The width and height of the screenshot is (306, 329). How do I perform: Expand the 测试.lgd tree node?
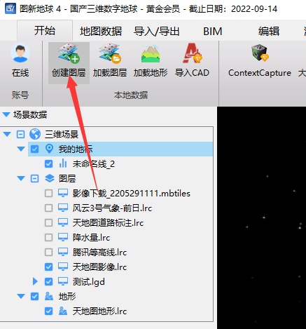pyautogui.click(x=35, y=281)
